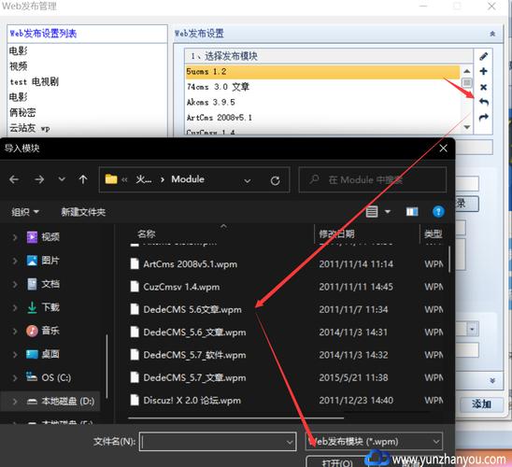Toggle the preview pane icon
512x467 pixels.
tap(412, 212)
